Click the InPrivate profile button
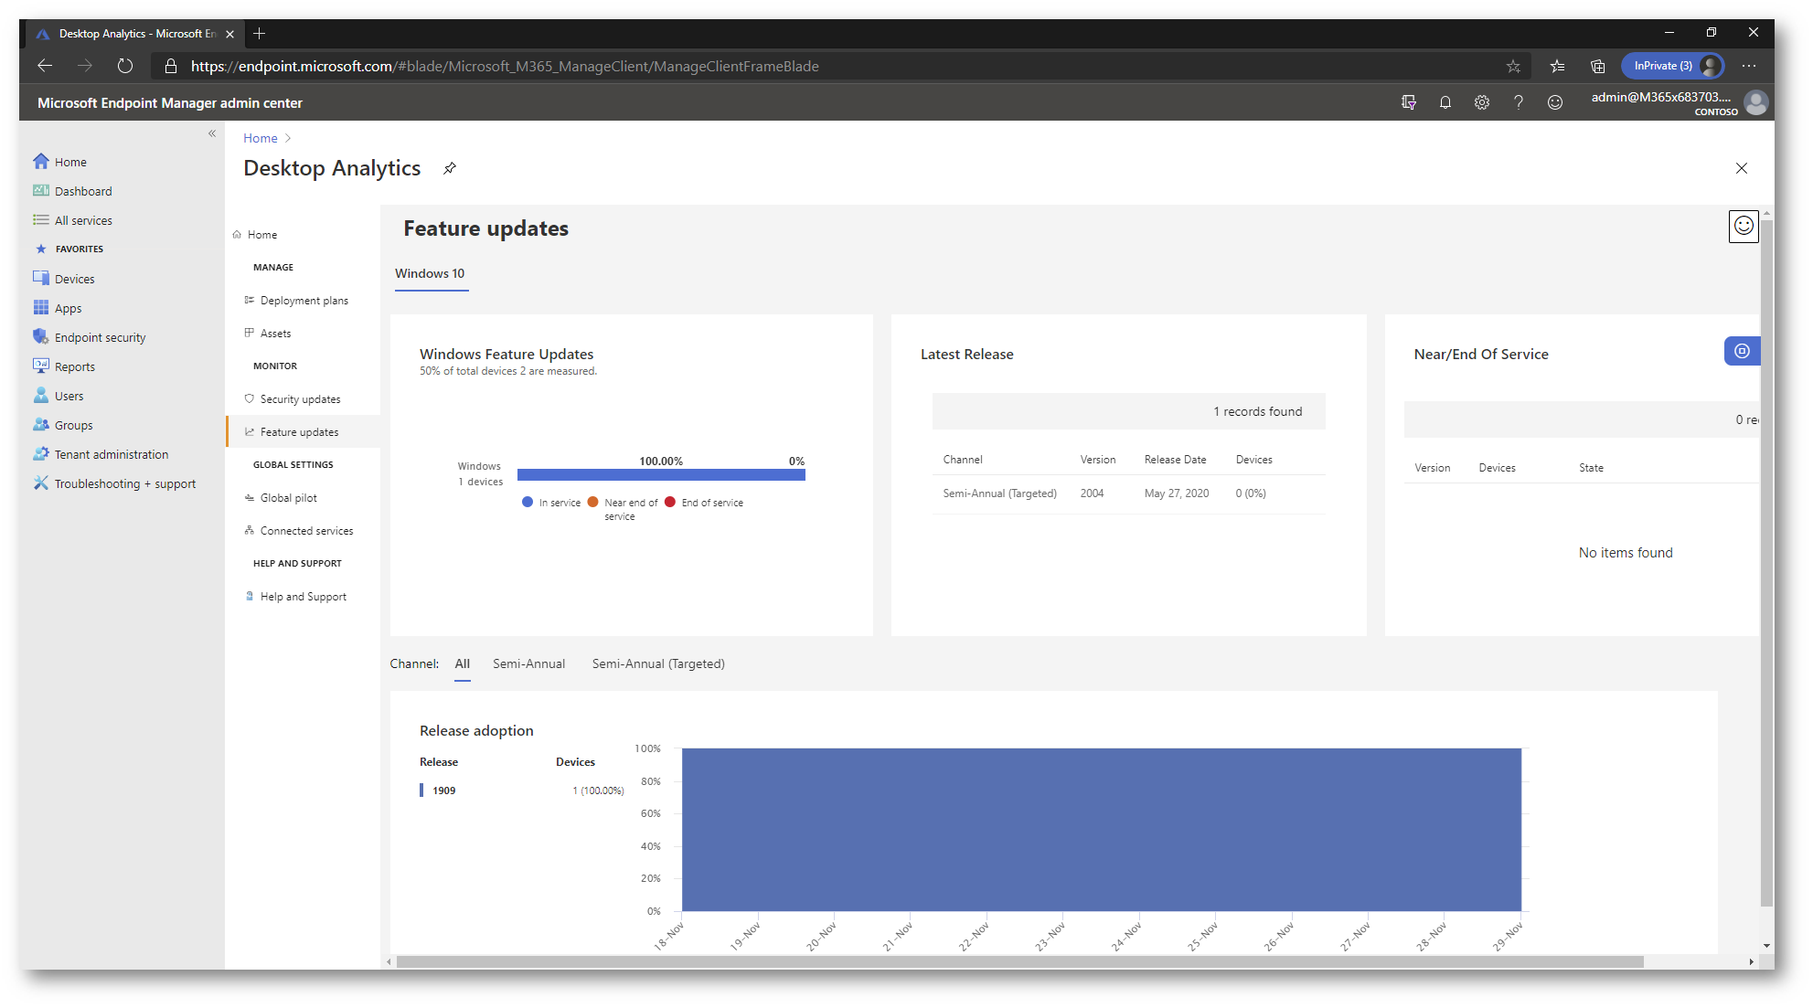 [1672, 66]
